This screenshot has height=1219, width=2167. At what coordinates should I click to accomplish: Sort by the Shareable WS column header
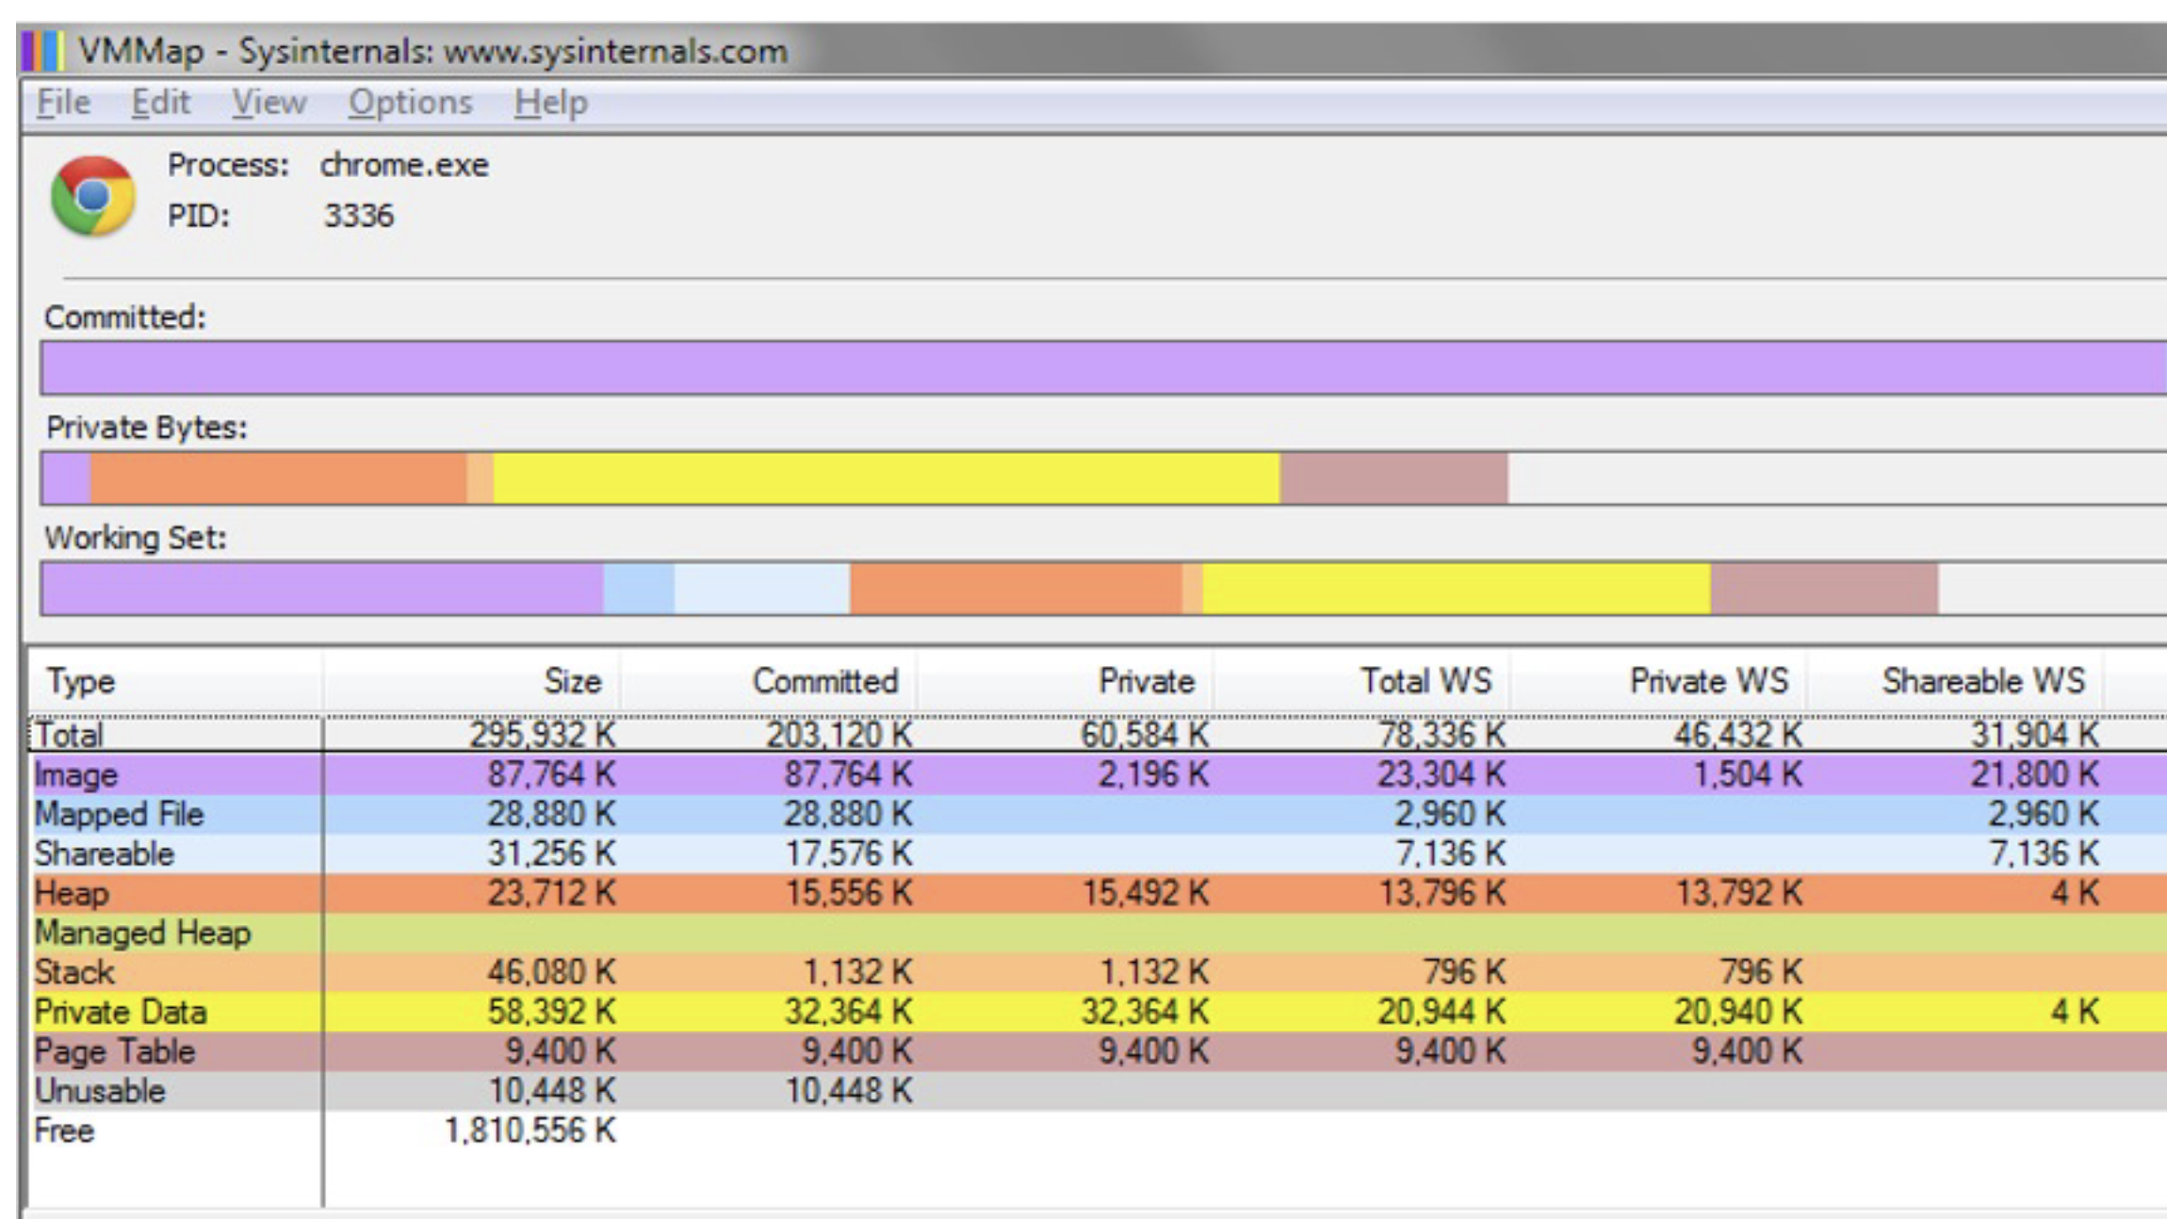(1955, 681)
